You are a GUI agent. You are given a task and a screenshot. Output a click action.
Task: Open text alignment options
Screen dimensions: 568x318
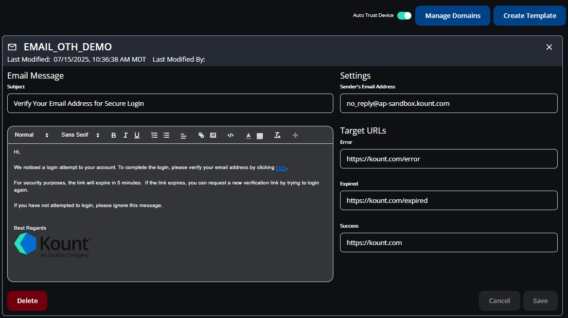[183, 136]
